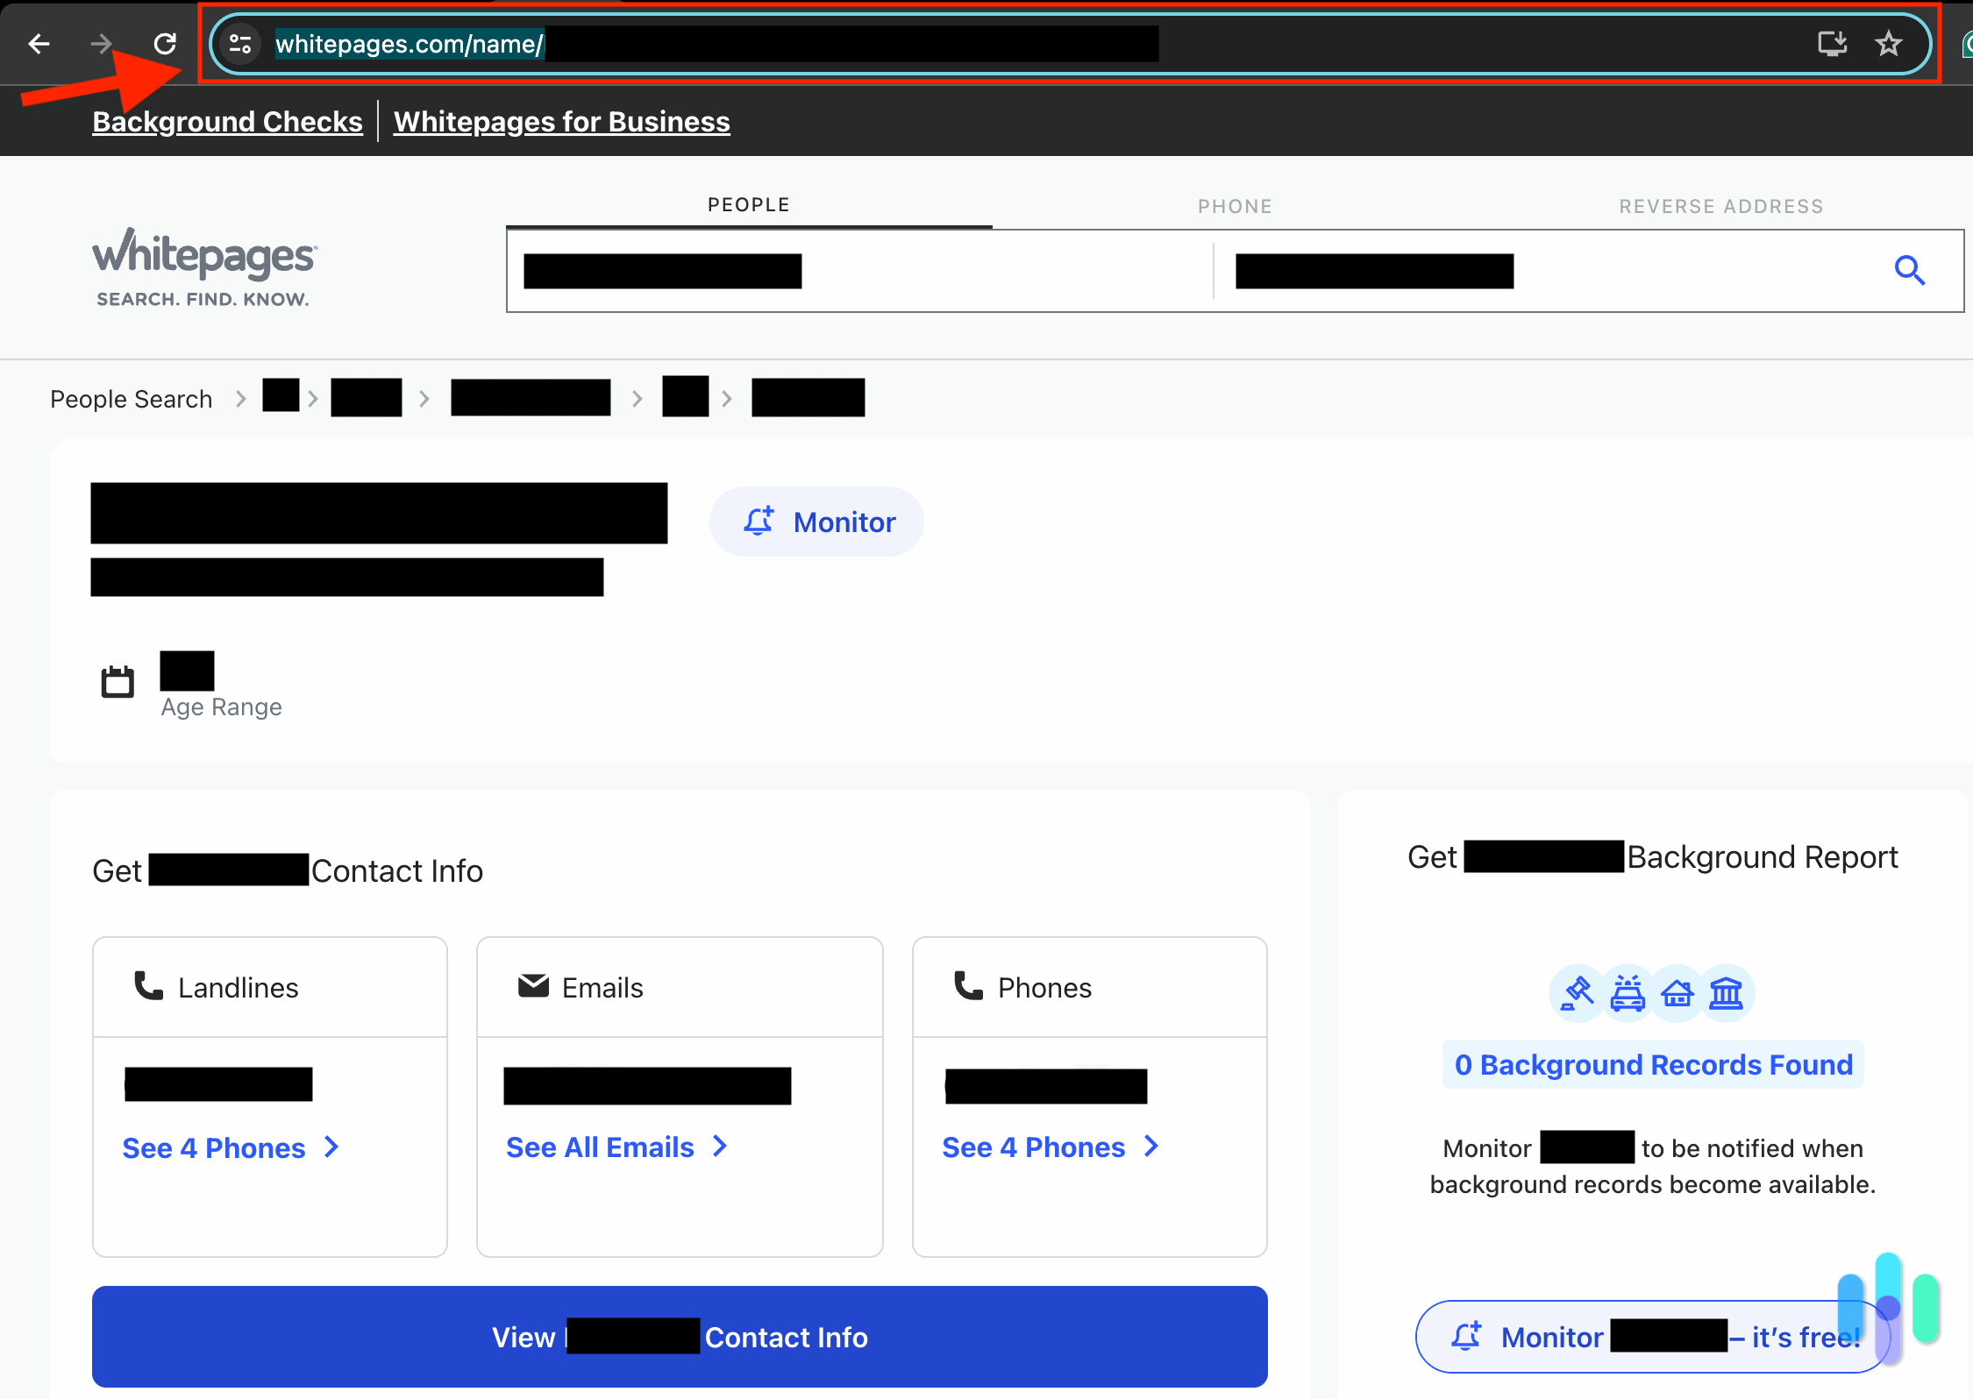Switch to the REVERSE ADDRESS tab
Screen dimensions: 1973x1399
click(x=1720, y=205)
